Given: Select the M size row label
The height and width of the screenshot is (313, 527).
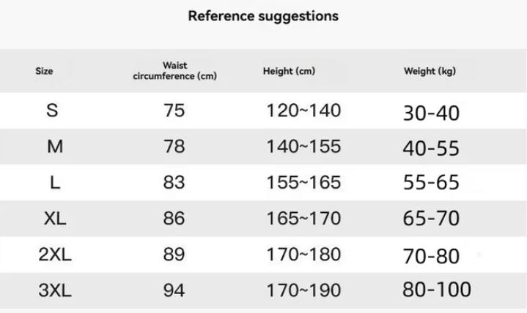Looking at the screenshot, I should [55, 146].
